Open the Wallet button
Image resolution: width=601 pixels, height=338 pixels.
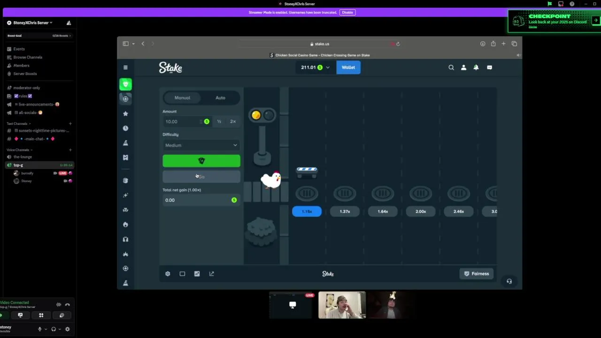coord(348,67)
